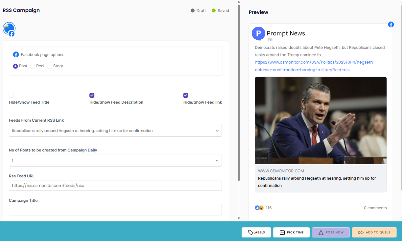Image resolution: width=402 pixels, height=241 pixels.
Task: Click the Draft status indicator
Action: (x=198, y=10)
